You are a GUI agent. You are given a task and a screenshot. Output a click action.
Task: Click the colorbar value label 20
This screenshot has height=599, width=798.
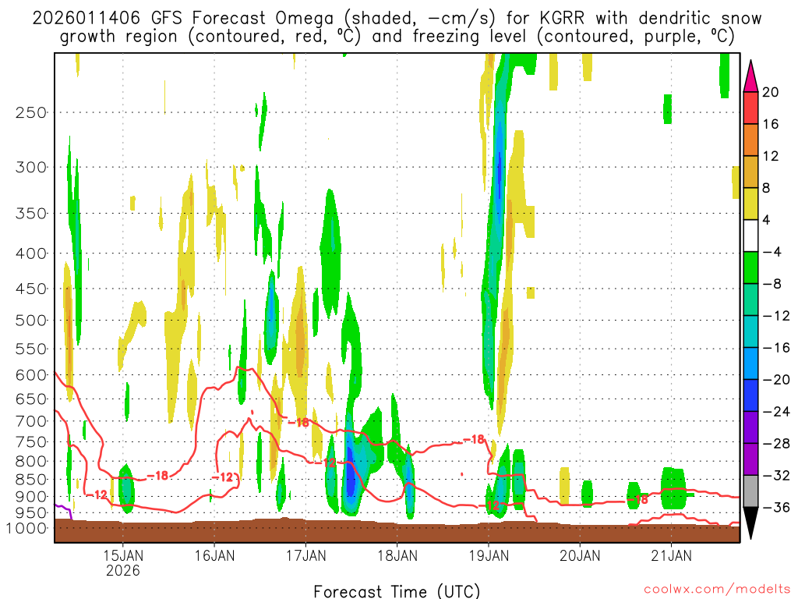(x=771, y=92)
